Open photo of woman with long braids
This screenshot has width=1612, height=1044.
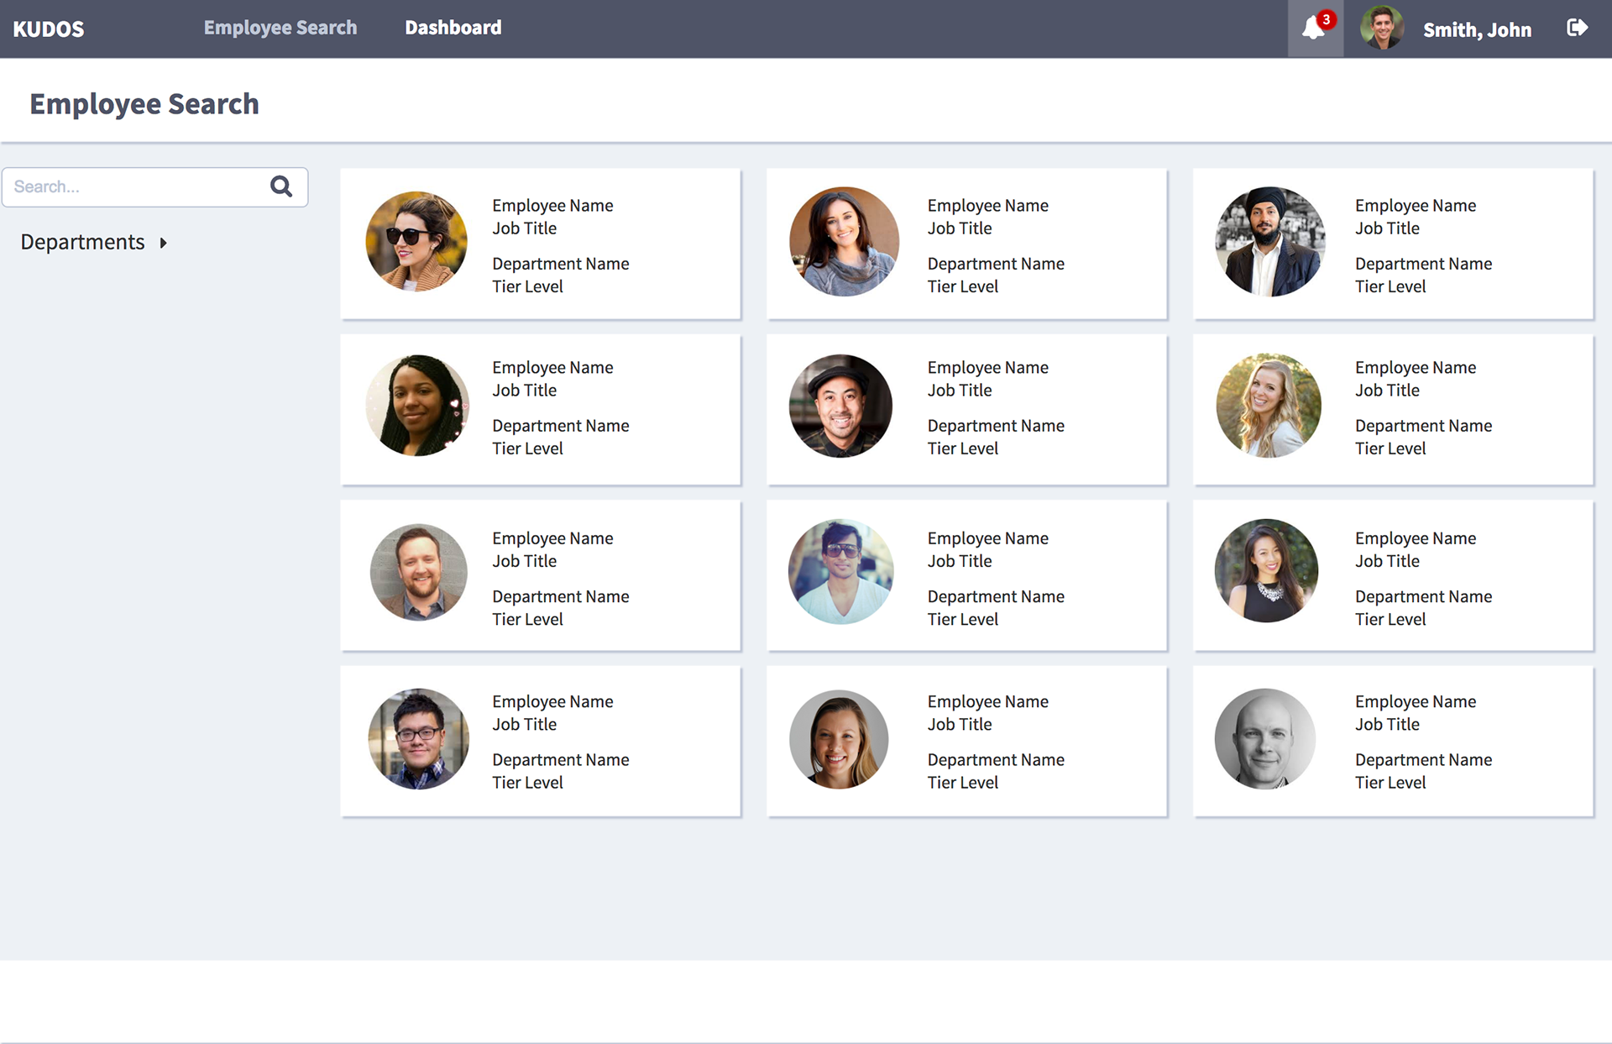417,406
